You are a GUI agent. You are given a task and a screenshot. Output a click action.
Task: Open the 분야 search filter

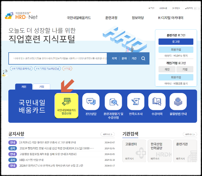(124, 59)
